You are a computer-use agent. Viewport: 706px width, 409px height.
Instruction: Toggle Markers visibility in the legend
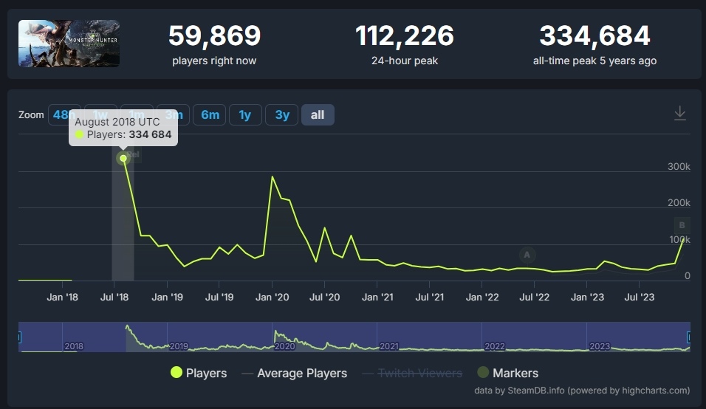click(x=507, y=373)
